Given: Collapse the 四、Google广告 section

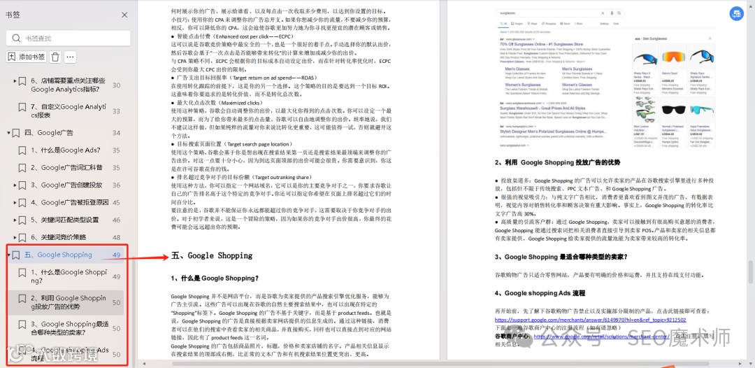Looking at the screenshot, I should click(8, 132).
